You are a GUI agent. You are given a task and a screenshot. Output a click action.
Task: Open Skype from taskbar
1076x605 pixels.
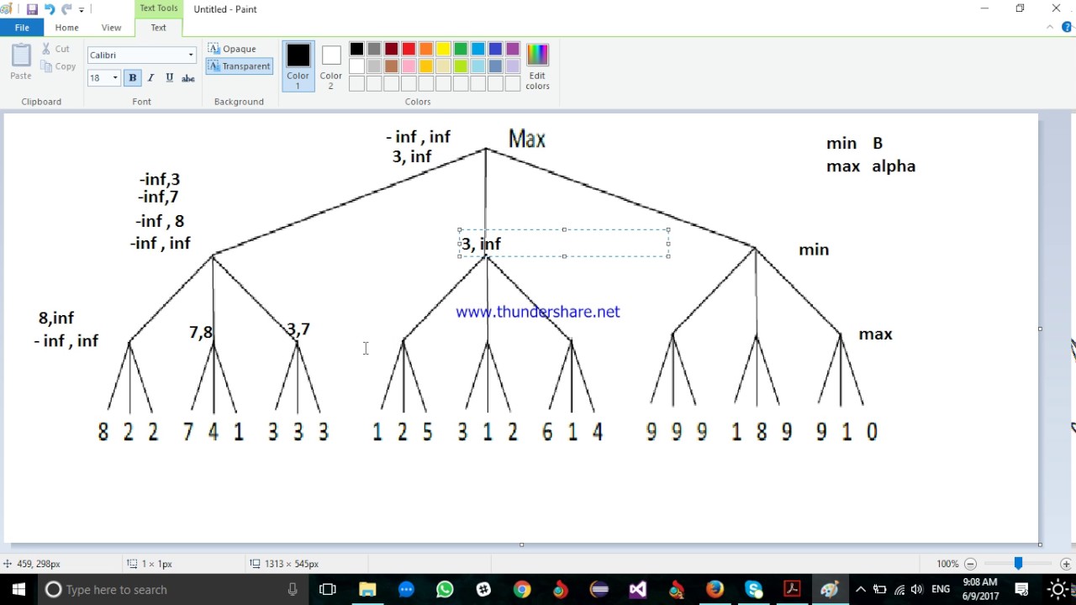click(x=753, y=589)
